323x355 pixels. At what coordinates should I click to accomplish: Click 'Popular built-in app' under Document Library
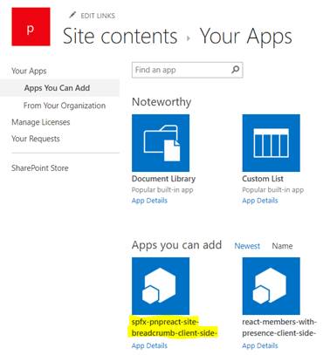tap(162, 190)
